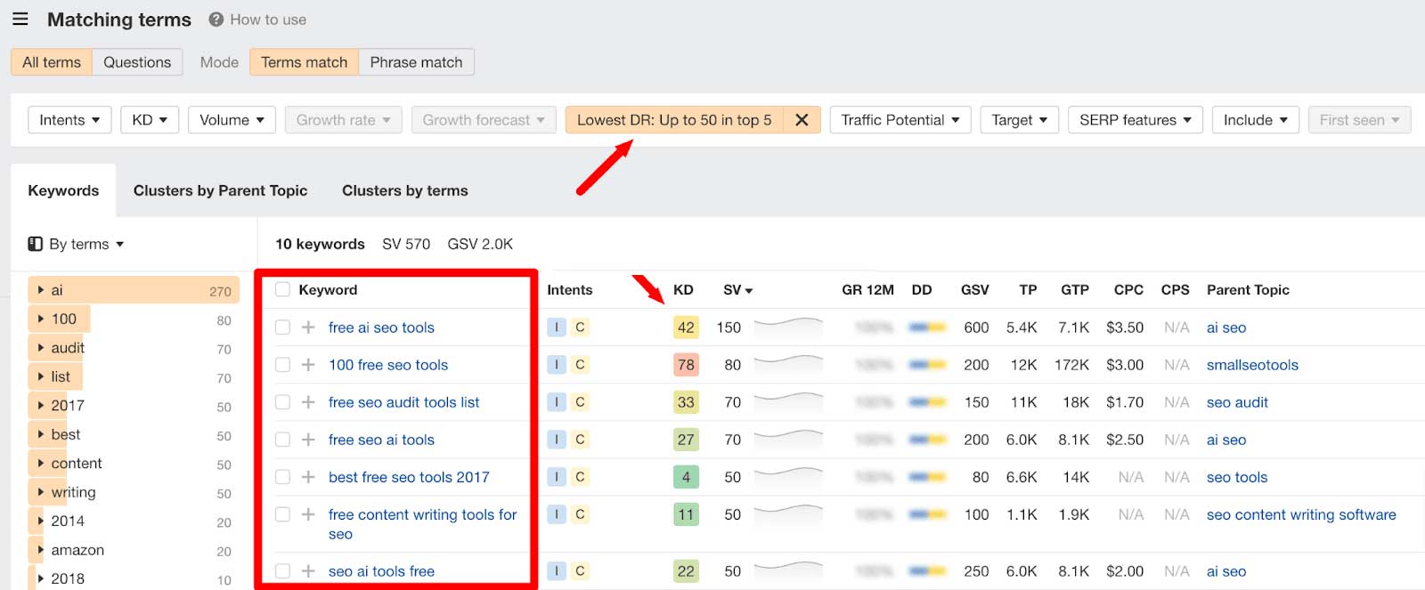Image resolution: width=1425 pixels, height=590 pixels.
Task: Expand the audit term group
Action: click(x=41, y=348)
